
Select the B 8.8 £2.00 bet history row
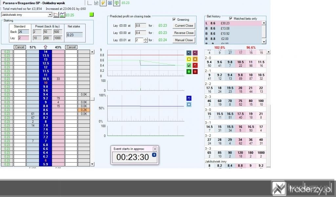[x=233, y=39]
